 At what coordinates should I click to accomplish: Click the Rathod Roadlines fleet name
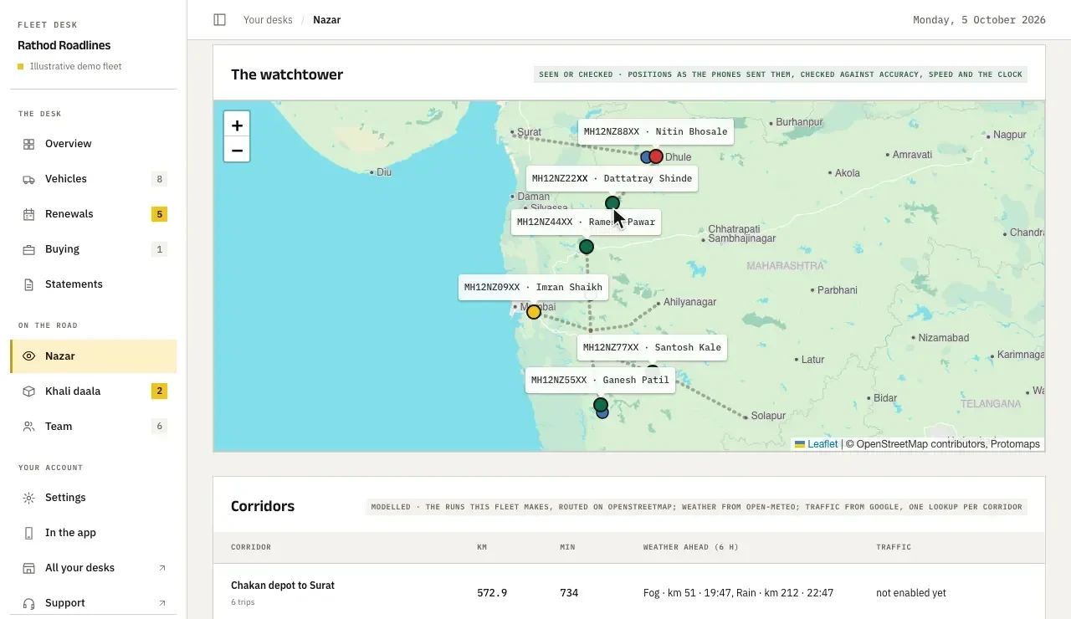pos(64,45)
